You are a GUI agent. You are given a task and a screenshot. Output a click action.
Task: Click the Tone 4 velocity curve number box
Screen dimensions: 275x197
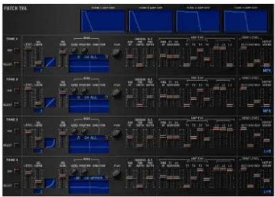tap(38, 191)
